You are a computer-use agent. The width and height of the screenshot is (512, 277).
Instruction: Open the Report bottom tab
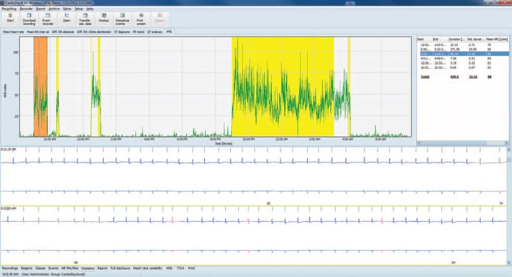[x=102, y=268]
